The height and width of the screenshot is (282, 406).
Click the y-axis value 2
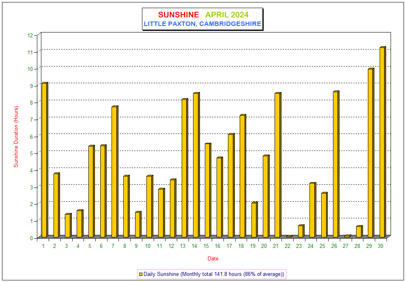(32, 204)
